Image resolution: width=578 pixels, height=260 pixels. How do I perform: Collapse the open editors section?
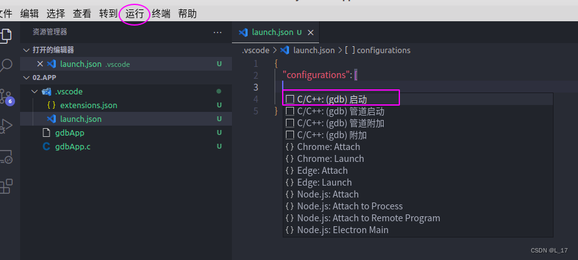point(26,50)
